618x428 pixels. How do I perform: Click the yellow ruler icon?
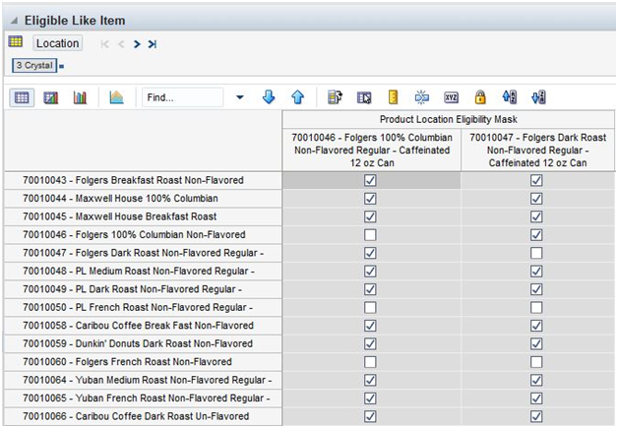393,97
